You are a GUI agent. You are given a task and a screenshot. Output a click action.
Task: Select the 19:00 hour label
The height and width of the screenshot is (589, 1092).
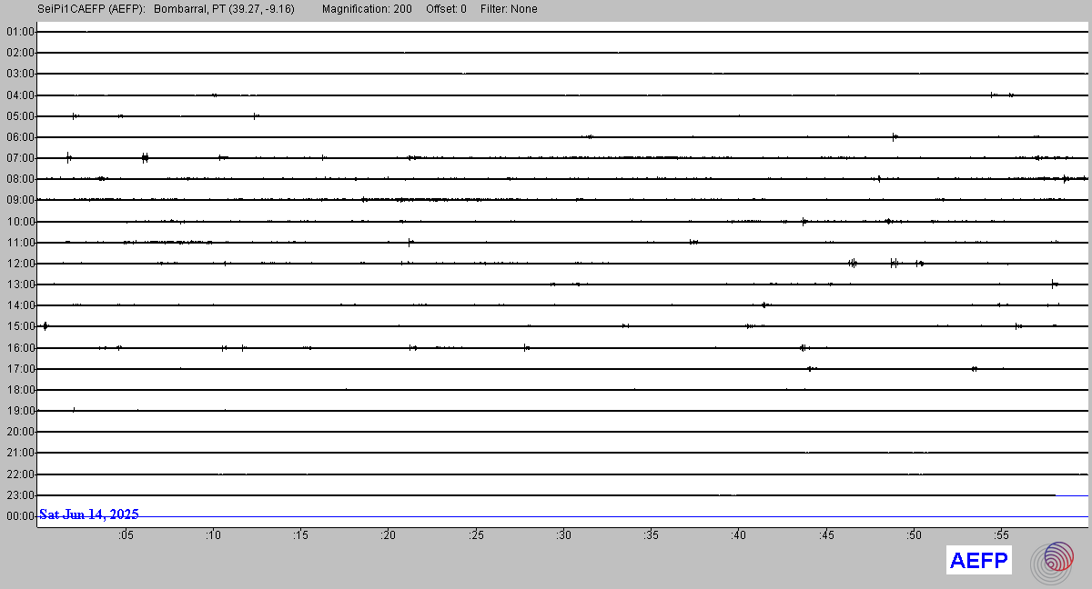point(20,411)
